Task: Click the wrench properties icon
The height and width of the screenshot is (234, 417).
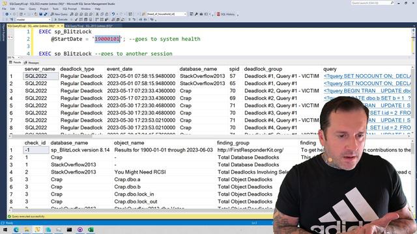Action: 196,14
